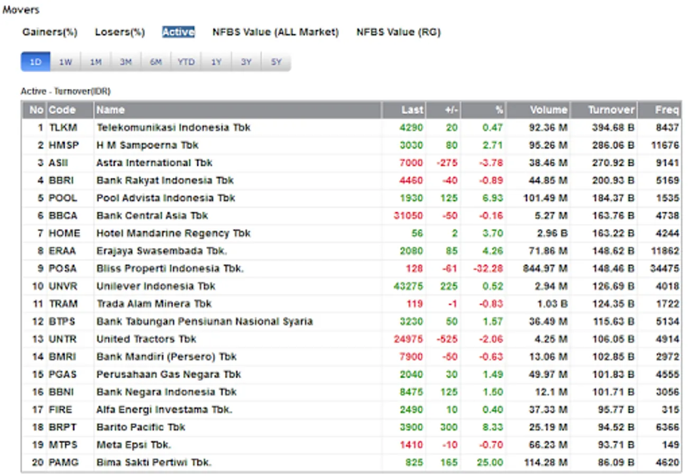Set period to YTD
The width and height of the screenshot is (690, 476).
(186, 62)
